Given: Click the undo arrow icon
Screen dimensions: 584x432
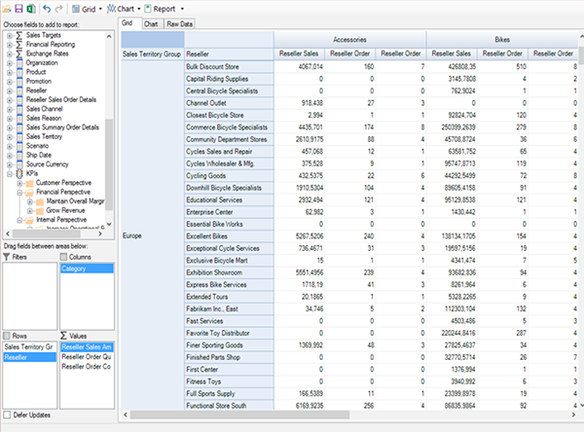Looking at the screenshot, I should [x=47, y=9].
